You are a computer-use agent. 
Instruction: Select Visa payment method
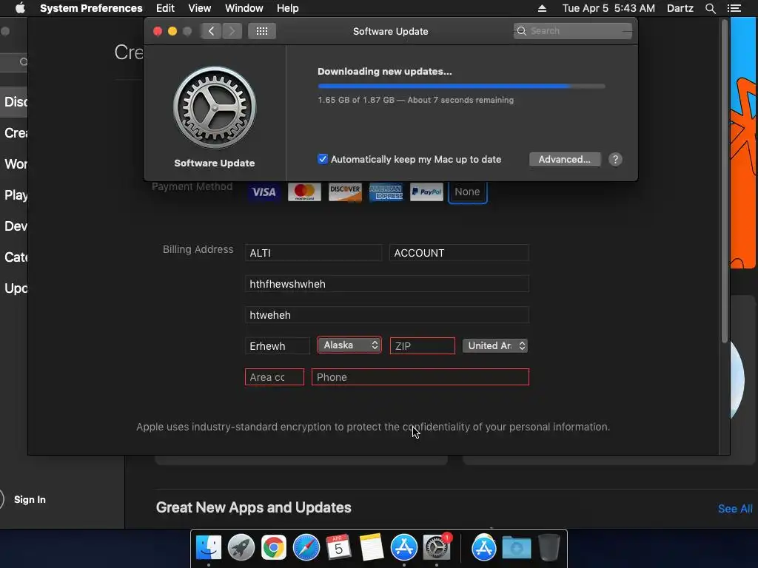coord(264,192)
